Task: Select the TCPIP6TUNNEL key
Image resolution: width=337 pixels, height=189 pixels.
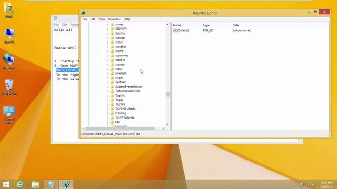Action: point(126,109)
